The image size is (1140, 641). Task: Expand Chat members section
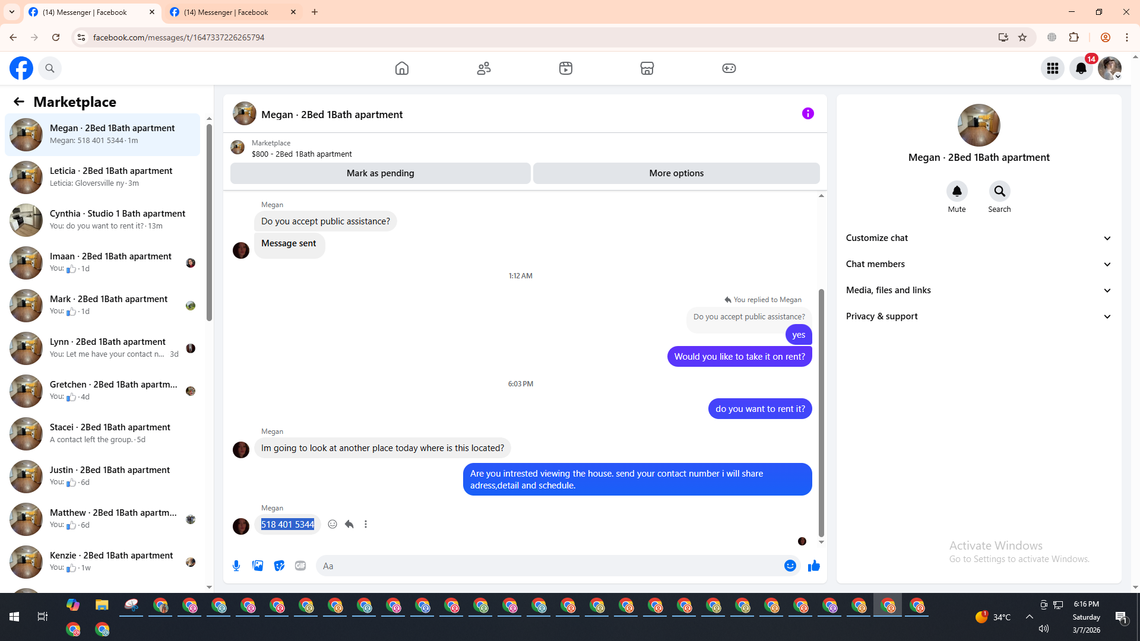click(x=979, y=264)
